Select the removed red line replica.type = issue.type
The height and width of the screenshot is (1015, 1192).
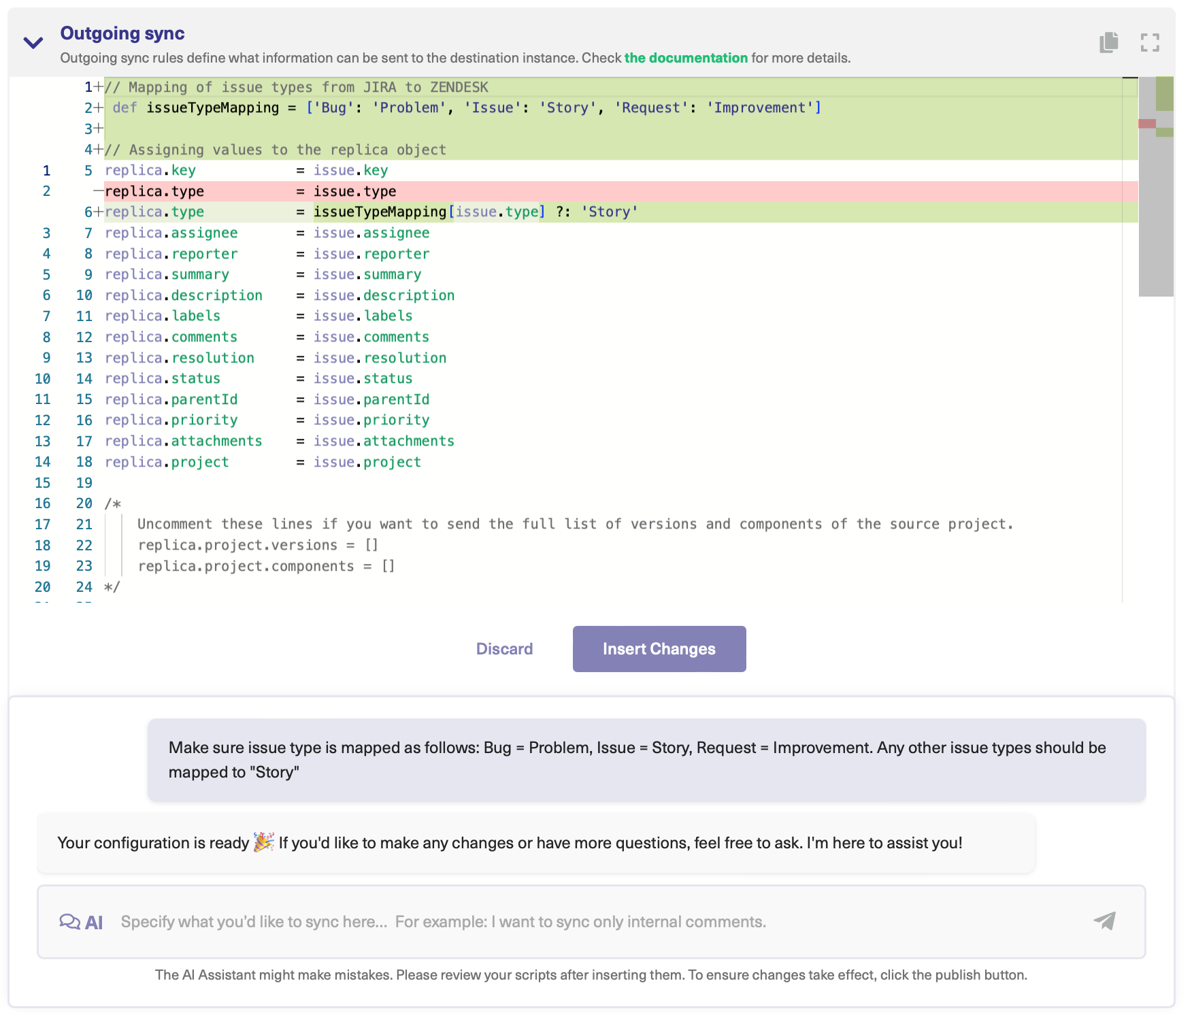click(252, 191)
